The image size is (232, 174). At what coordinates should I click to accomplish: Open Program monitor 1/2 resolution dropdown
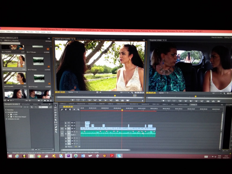(217, 93)
